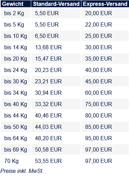129x176 pixels.
Task: Click the 23,21 EUR standard price
Action: tap(48, 81)
